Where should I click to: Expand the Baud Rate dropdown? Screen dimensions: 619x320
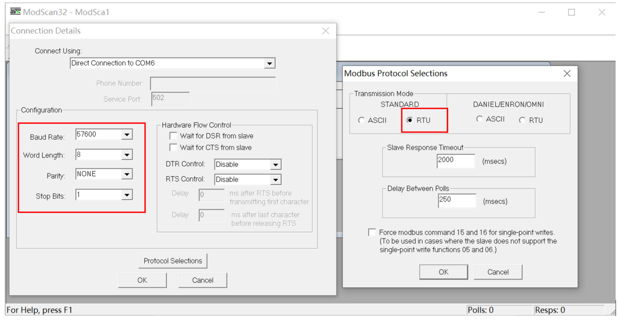pyautogui.click(x=127, y=135)
